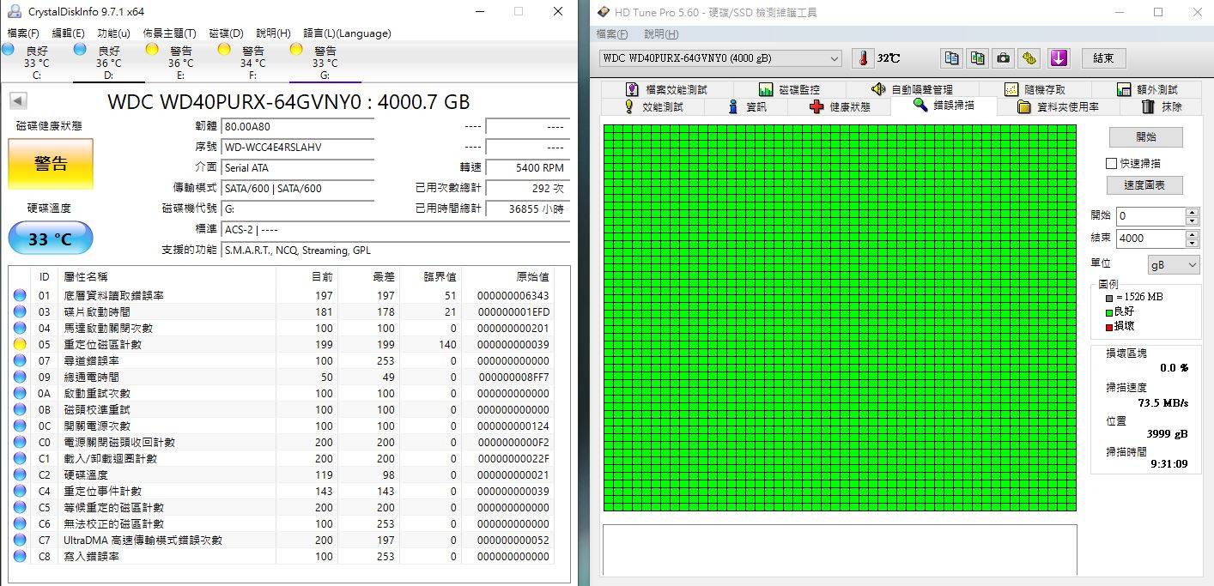Screen dimensions: 1214x586
Task: Click the status orb for 尋道錯誤率 row
Action: pyautogui.click(x=20, y=360)
